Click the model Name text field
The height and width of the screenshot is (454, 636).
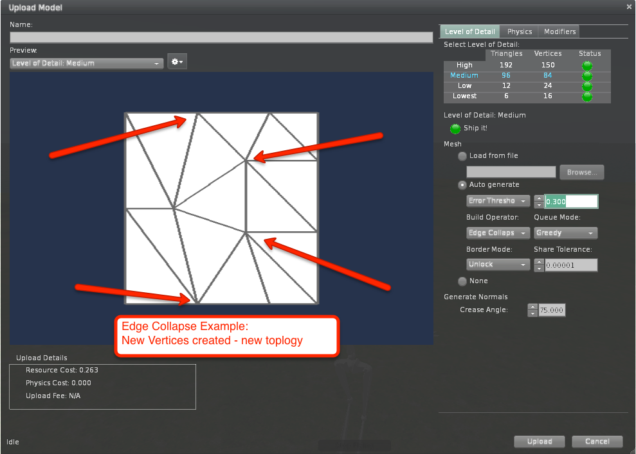(x=221, y=37)
